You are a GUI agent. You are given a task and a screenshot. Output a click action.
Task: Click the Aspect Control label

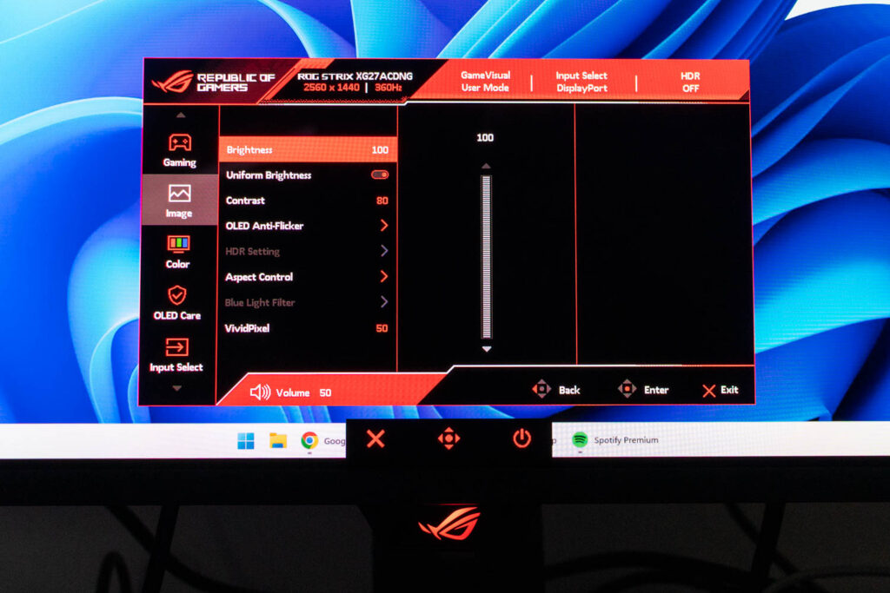[259, 277]
